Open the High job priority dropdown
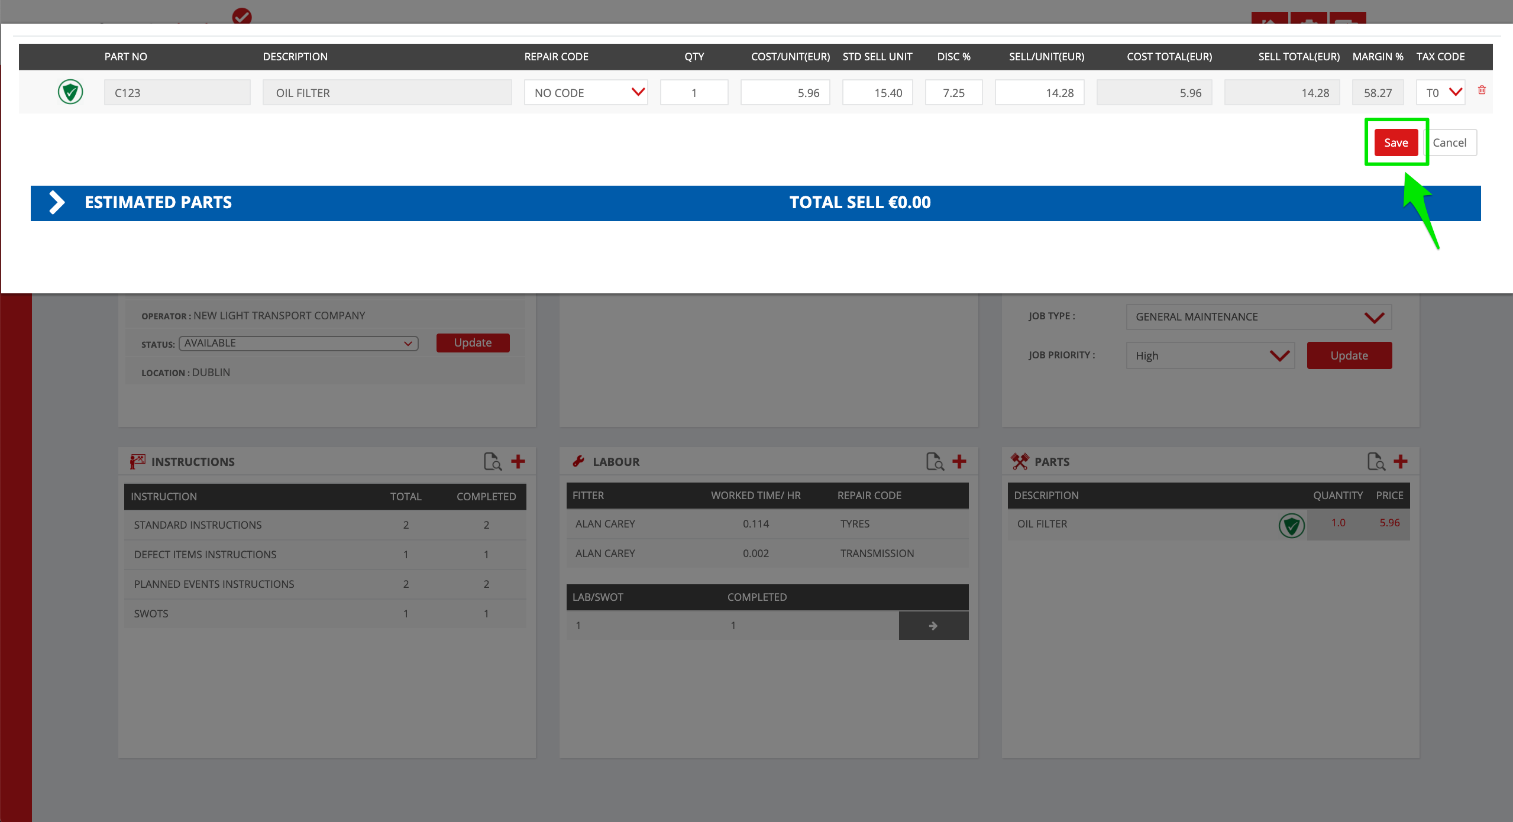Image resolution: width=1513 pixels, height=822 pixels. point(1210,355)
